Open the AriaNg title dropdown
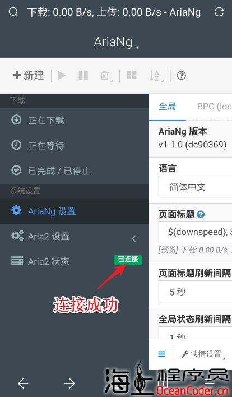The height and width of the screenshot is (397, 232). click(x=116, y=42)
